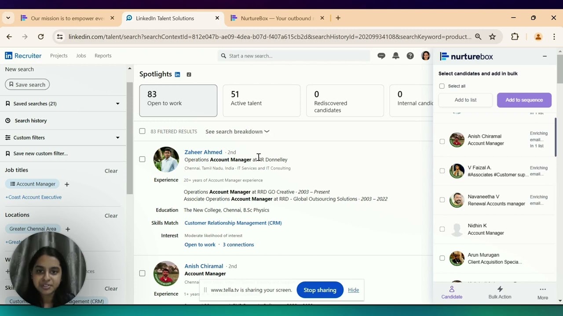This screenshot has height=316, width=563.
Task: Select the 51 Active talent spotlight
Action: click(261, 101)
